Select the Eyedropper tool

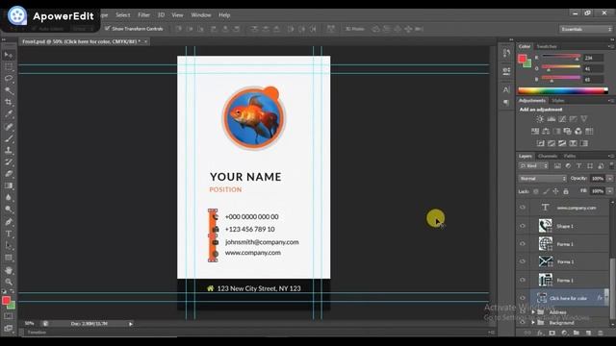(9, 114)
